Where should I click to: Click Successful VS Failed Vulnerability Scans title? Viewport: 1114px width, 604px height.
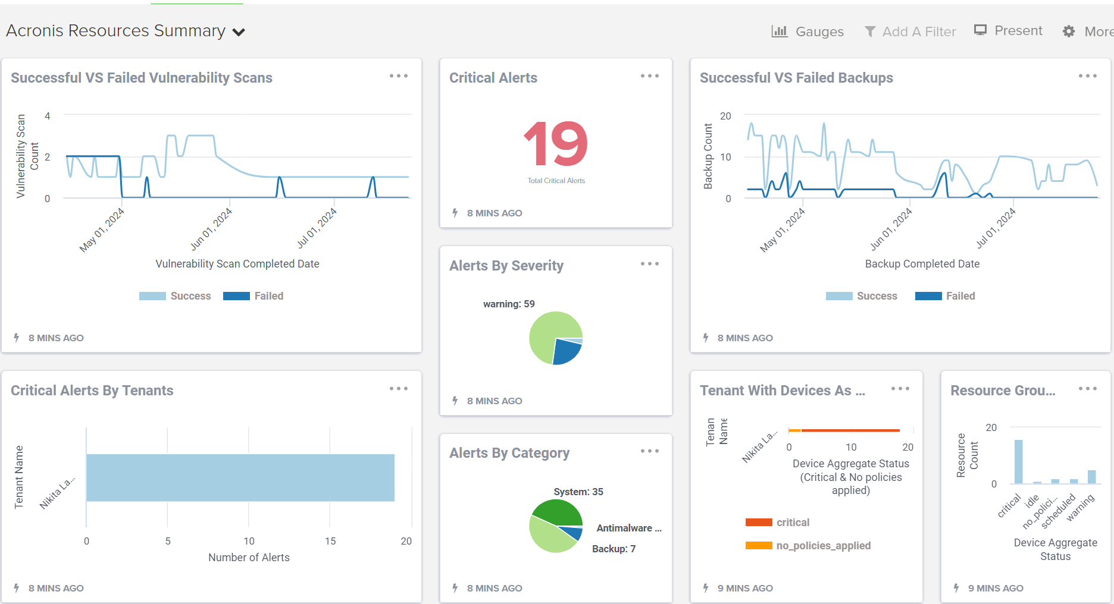(142, 78)
